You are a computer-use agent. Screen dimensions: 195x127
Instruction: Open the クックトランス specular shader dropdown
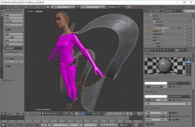180,97
